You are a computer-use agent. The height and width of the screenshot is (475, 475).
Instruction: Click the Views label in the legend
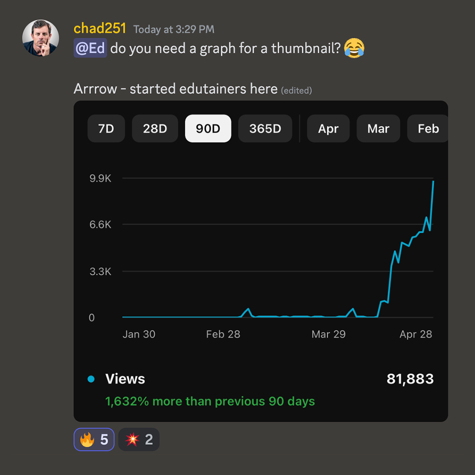coord(125,379)
